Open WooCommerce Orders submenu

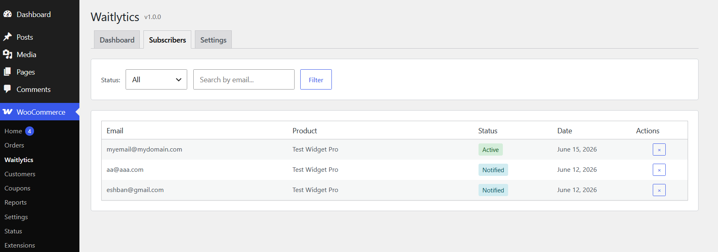[x=14, y=145]
